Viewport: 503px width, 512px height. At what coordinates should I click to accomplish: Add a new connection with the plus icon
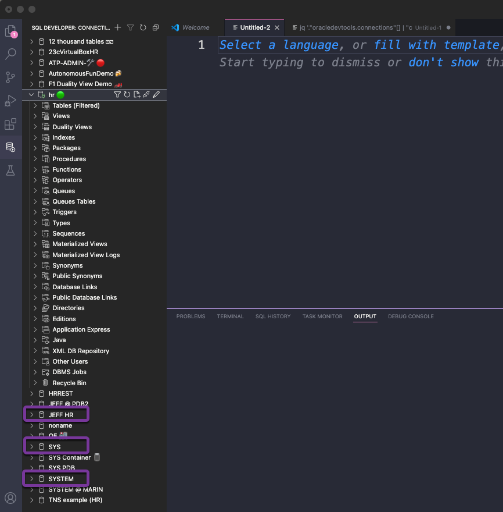coord(118,27)
